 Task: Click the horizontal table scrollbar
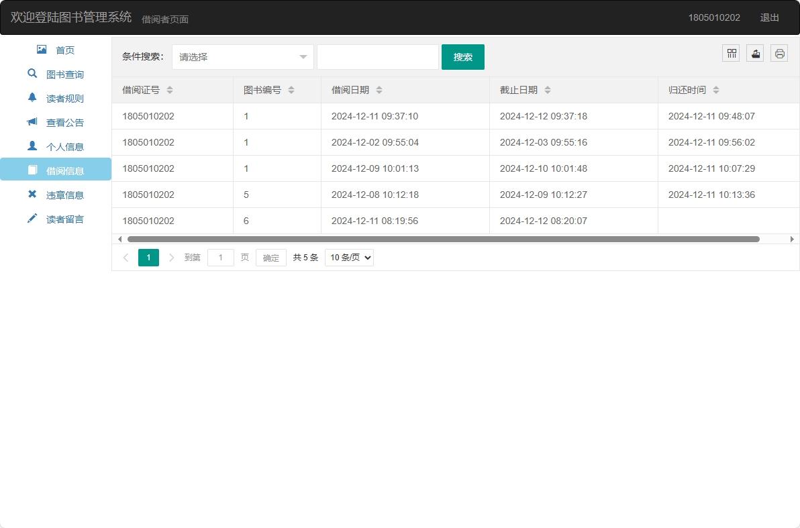pyautogui.click(x=443, y=239)
